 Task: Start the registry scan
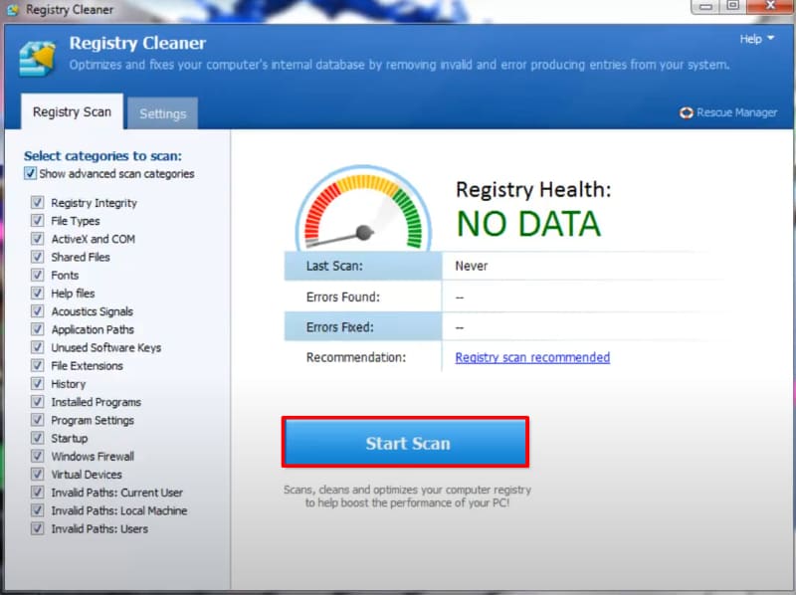[x=405, y=443]
